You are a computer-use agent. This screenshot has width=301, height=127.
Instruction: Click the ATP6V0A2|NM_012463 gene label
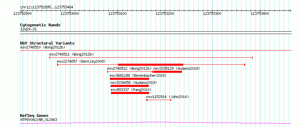39,120
